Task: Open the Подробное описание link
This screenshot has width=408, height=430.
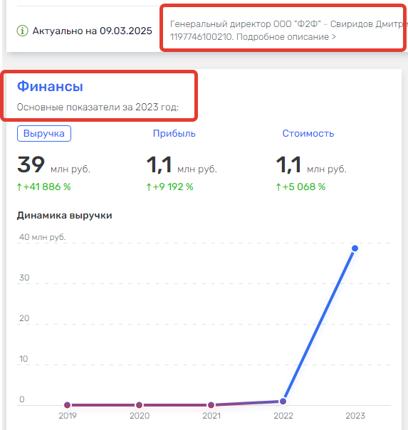Action: click(286, 37)
